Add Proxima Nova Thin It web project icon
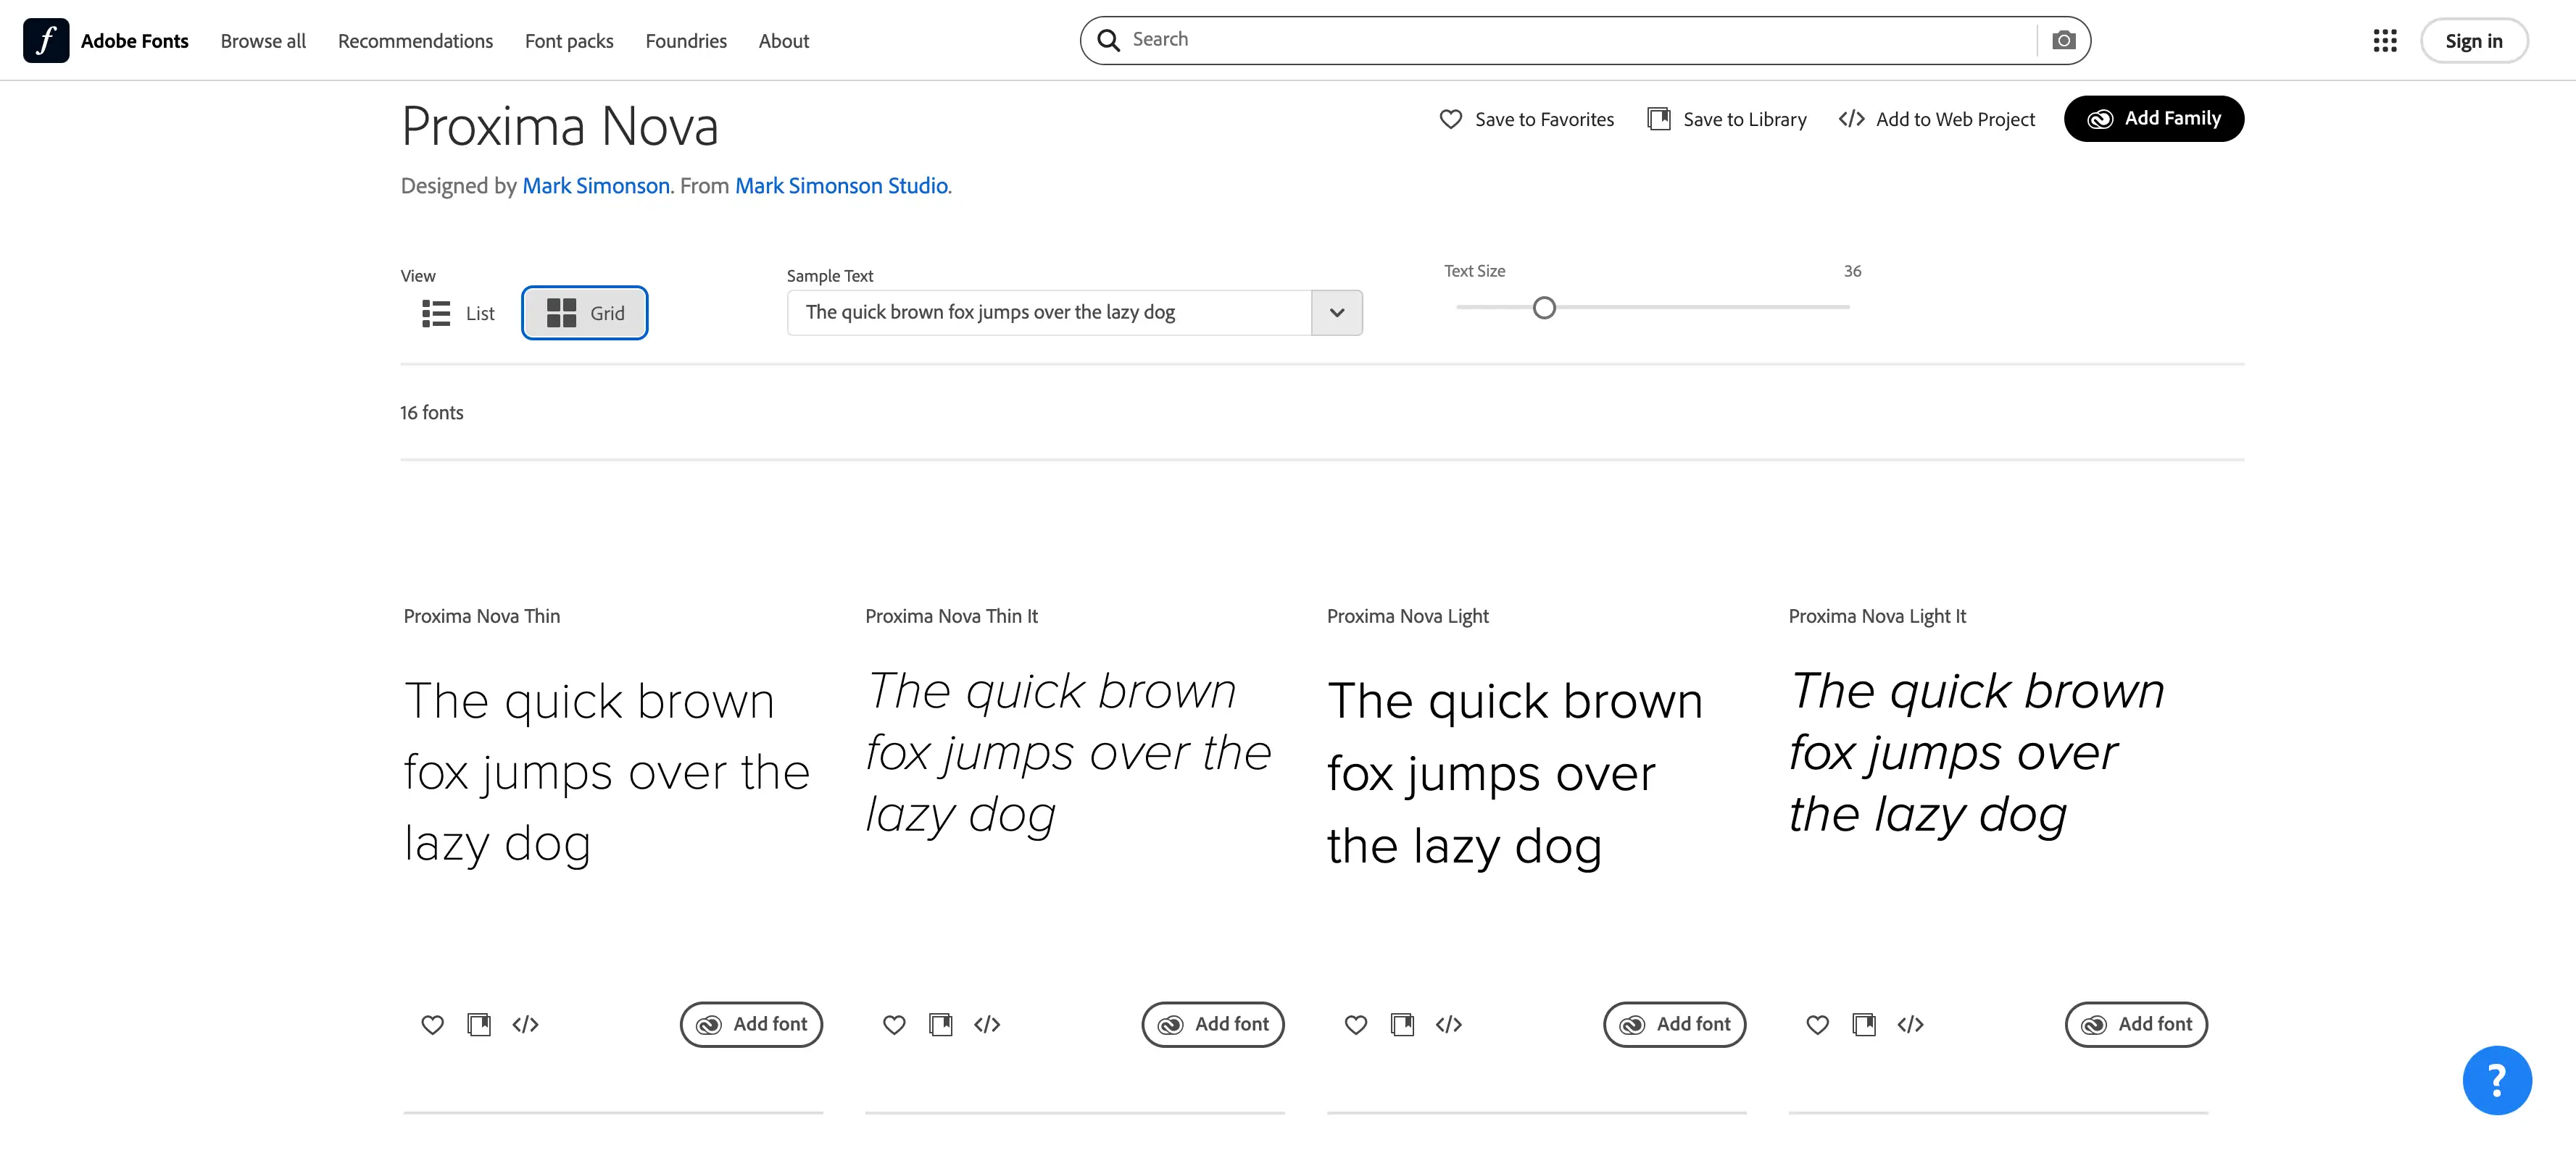Viewport: 2576px width, 1150px height. click(x=987, y=1024)
